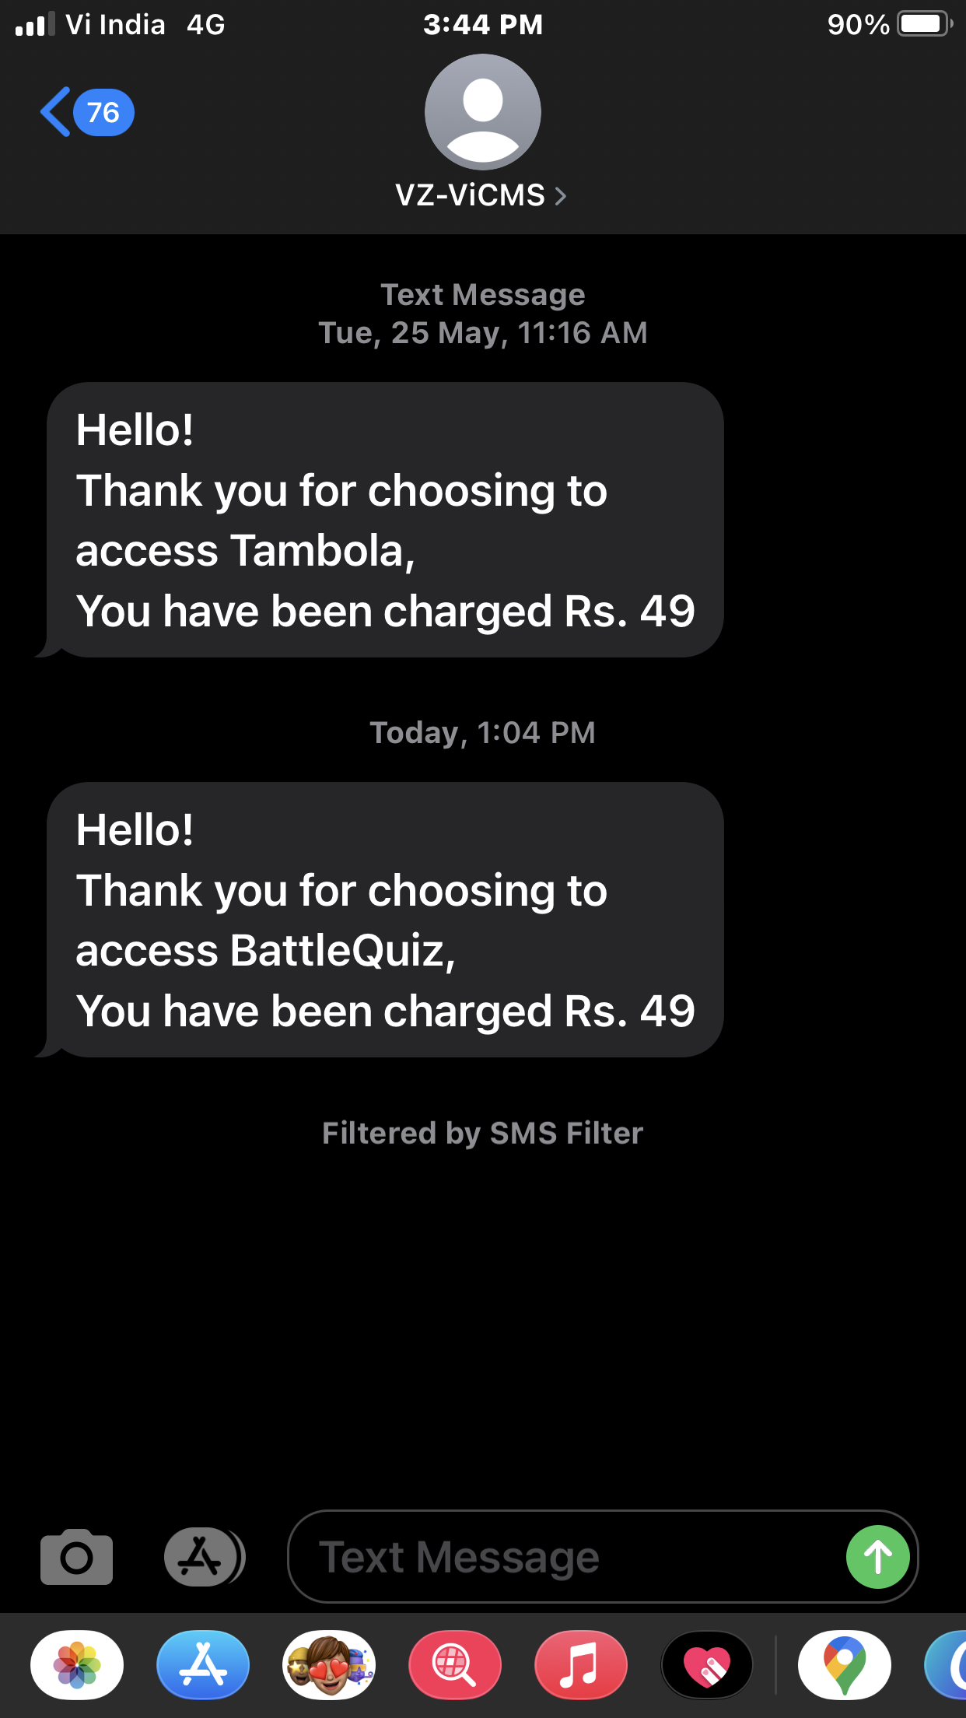Open #images search in the app strip
The width and height of the screenshot is (966, 1718).
point(455,1665)
